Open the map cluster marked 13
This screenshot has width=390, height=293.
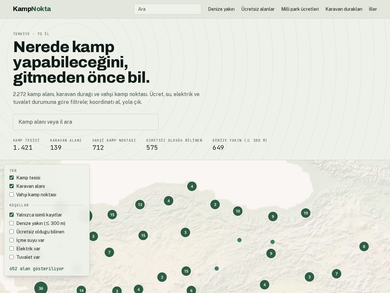coord(140,204)
